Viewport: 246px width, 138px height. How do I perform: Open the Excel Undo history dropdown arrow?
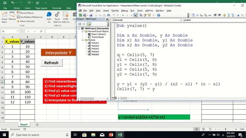click(16, 3)
